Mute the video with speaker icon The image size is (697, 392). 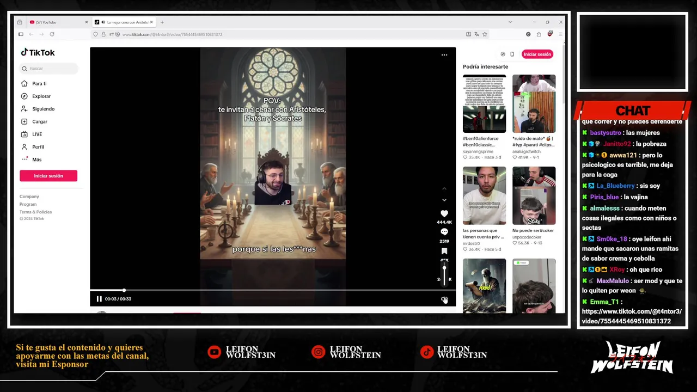[x=444, y=299]
